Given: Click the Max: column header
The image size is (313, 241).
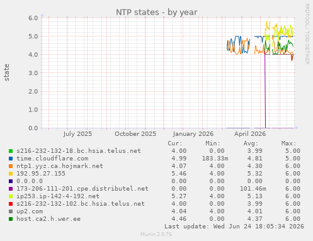Looking at the screenshot, I should (288, 143).
